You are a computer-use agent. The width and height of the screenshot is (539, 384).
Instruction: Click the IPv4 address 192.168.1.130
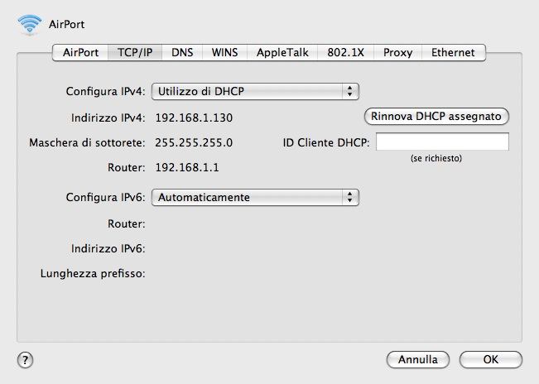point(194,118)
